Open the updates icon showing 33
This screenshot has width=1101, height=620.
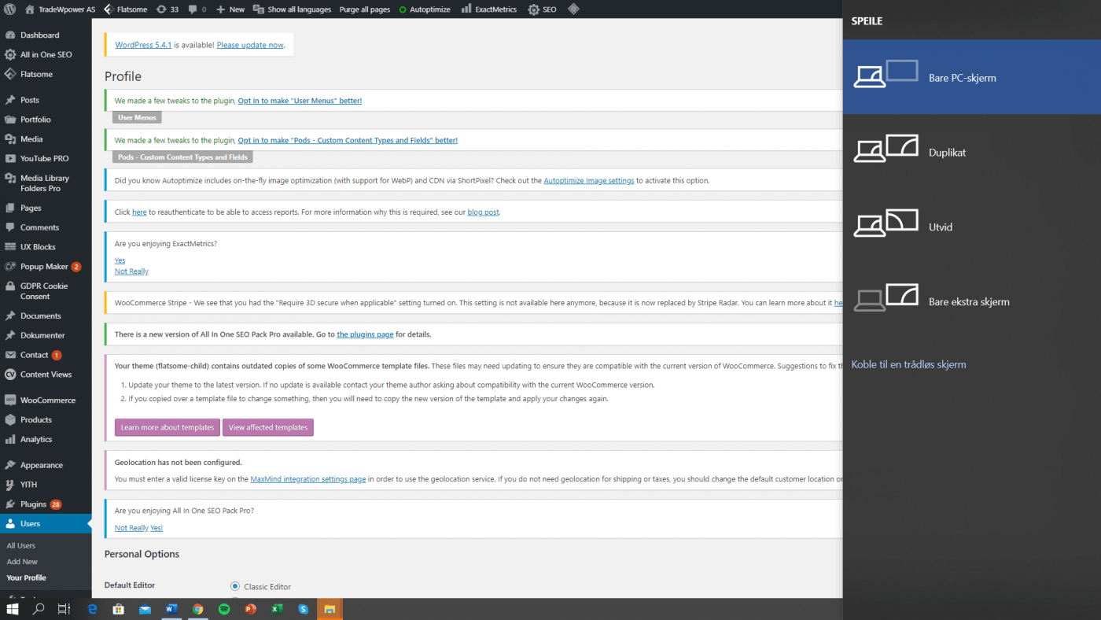pyautogui.click(x=168, y=9)
